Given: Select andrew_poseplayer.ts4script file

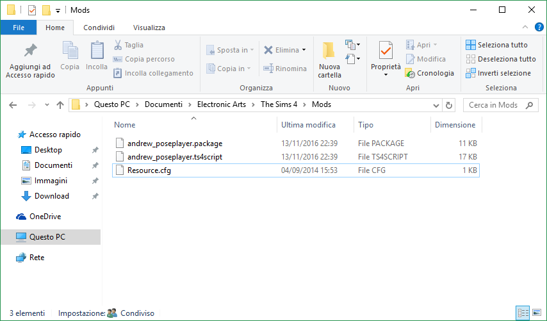Looking at the screenshot, I should click(296, 157).
